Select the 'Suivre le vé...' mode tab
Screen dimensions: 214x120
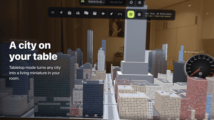pos(96,2)
